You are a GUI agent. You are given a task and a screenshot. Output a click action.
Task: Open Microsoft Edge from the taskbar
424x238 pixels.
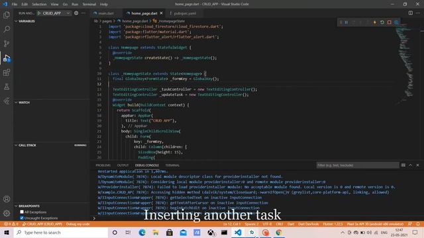[x=142, y=232]
